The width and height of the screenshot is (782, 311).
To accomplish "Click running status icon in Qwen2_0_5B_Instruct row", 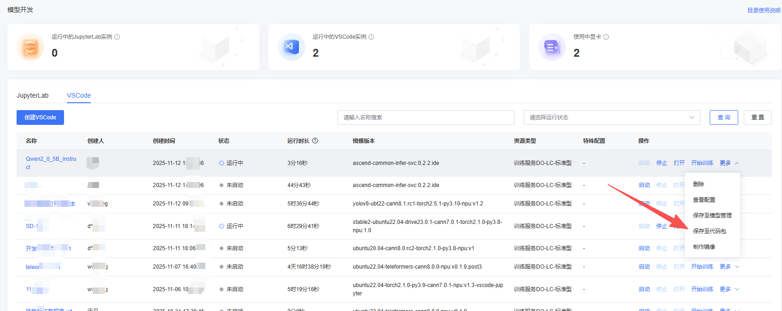I will [x=222, y=163].
